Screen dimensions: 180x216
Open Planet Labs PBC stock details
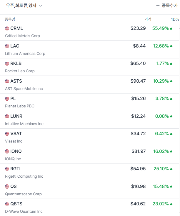[x=20, y=106]
